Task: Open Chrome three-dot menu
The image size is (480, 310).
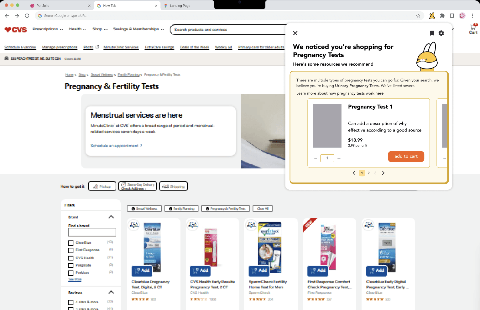Action: click(x=472, y=16)
